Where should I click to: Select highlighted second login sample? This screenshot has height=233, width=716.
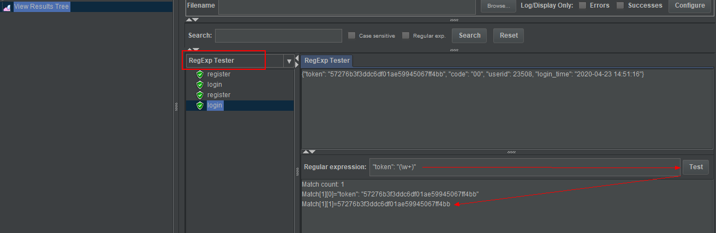tap(214, 105)
